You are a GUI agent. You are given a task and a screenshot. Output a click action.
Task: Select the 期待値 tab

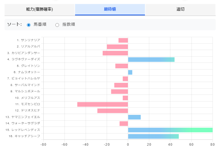pos(110,9)
